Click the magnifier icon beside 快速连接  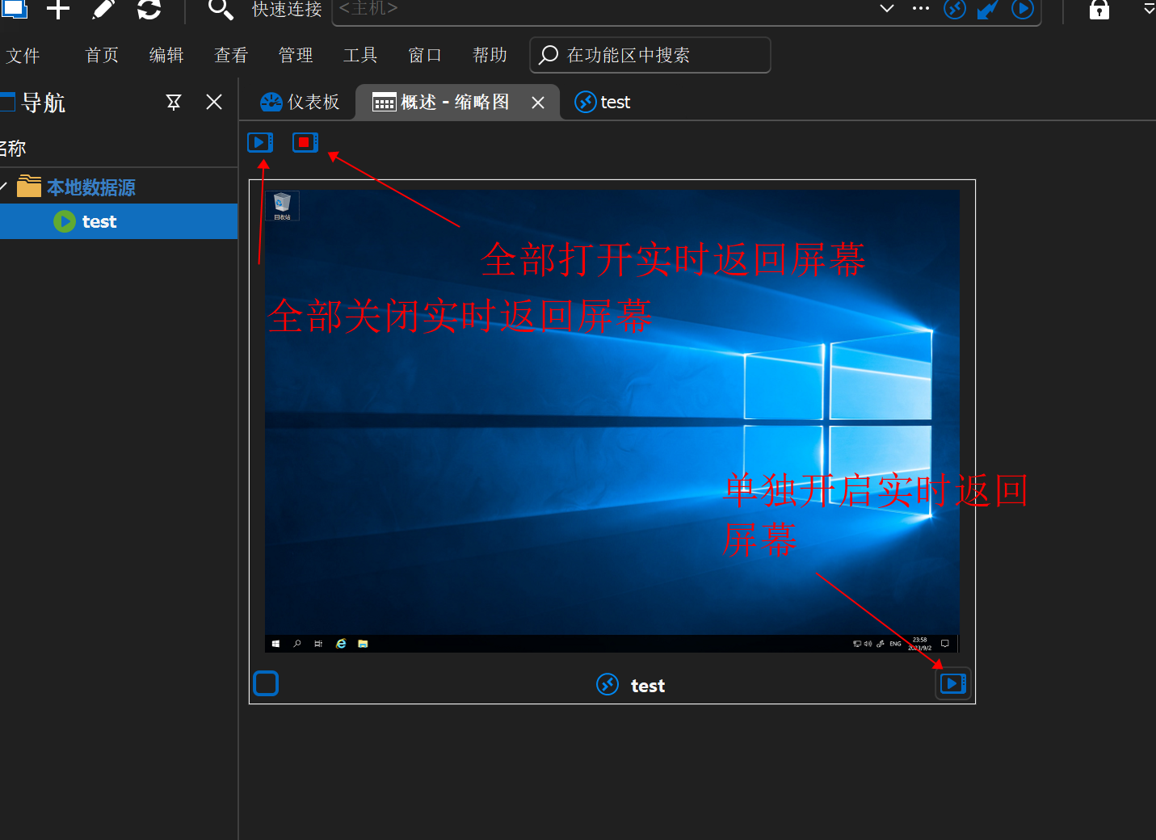click(x=220, y=9)
